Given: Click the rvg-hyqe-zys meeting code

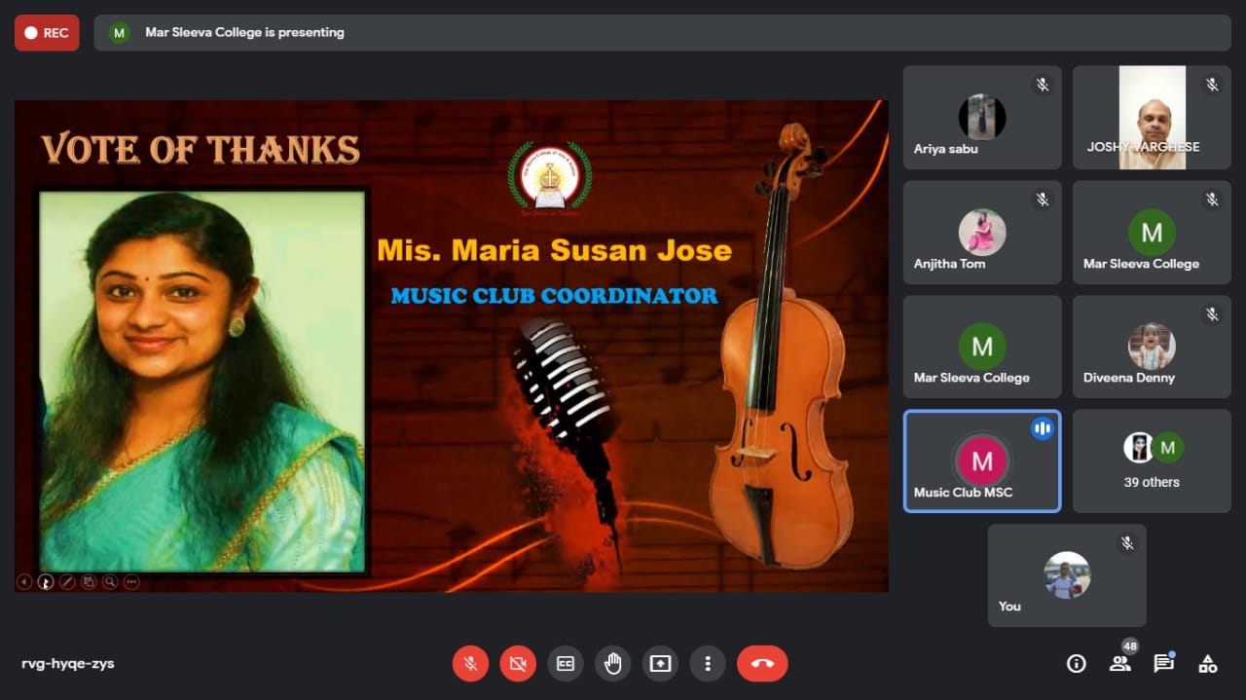Looking at the screenshot, I should point(68,664).
